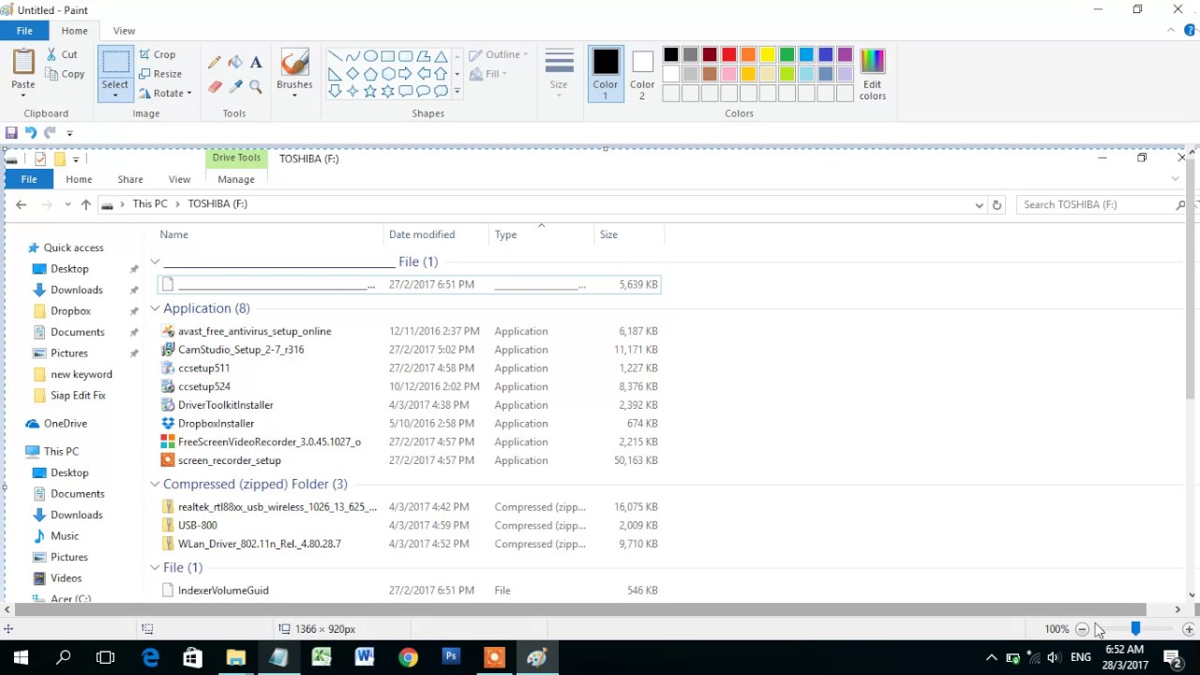Viewport: 1200px width, 675px height.
Task: Switch to Paint Home tab
Action: click(74, 31)
